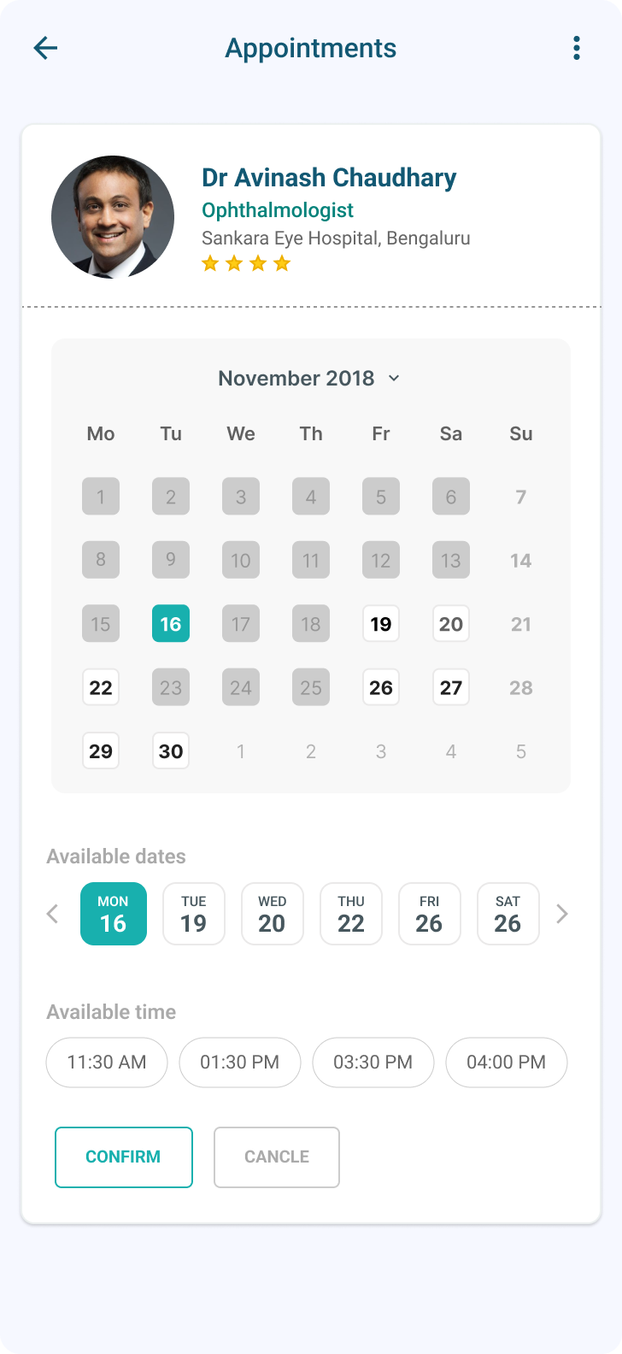Open Dr Avinash Chaudhary's profile photo
Screen dimensions: 622x1354
point(113,217)
